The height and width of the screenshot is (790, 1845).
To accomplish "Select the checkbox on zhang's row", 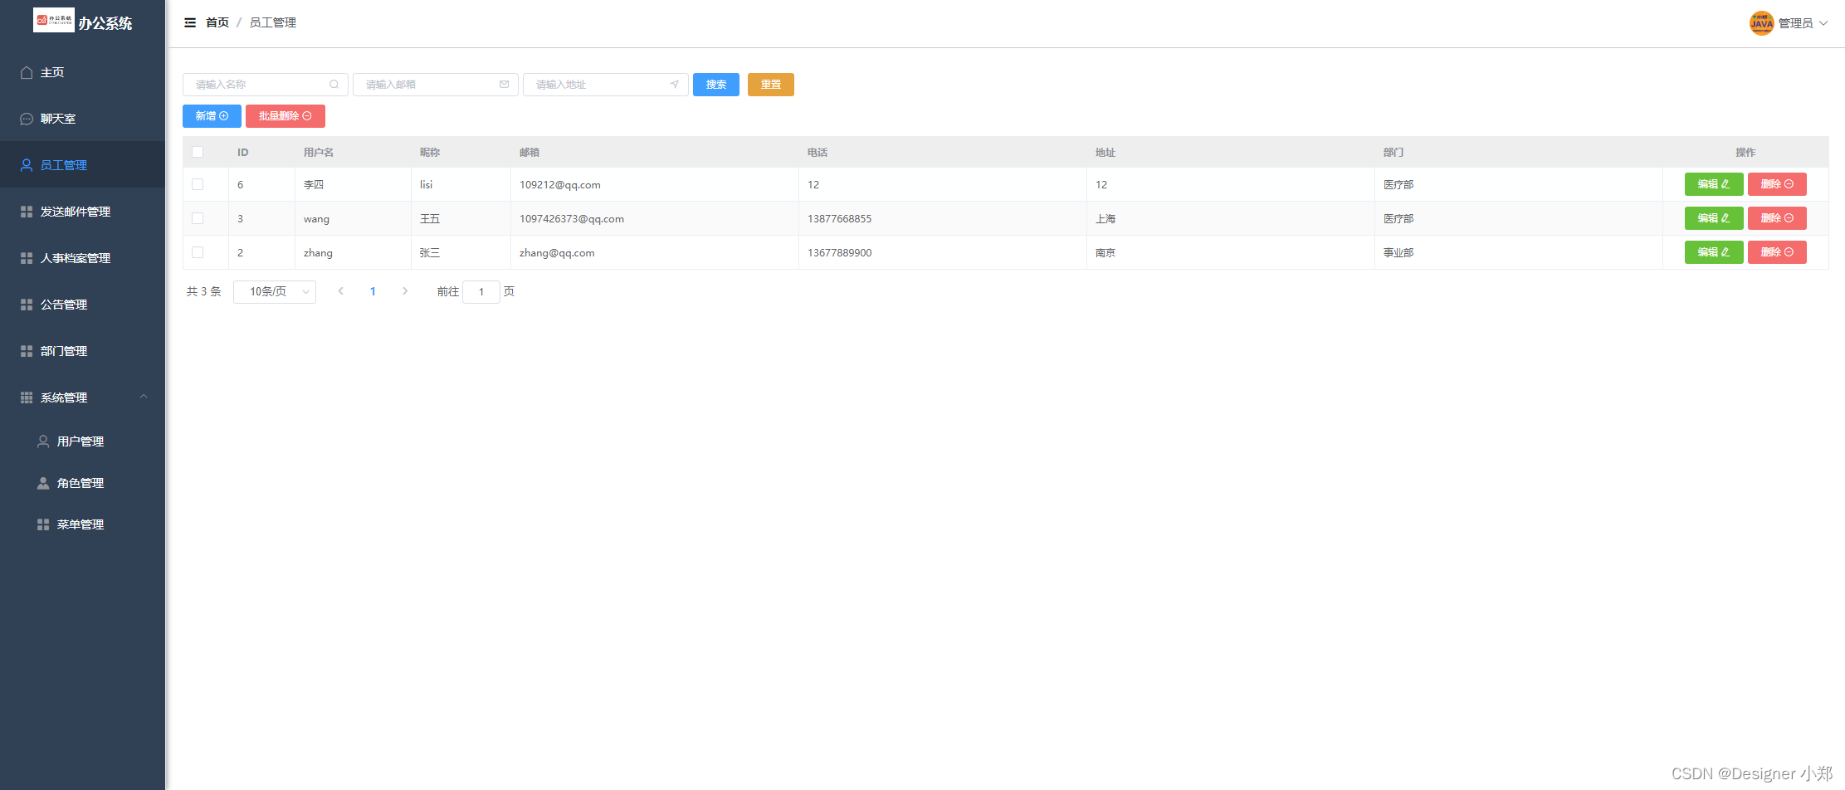I will (x=198, y=252).
